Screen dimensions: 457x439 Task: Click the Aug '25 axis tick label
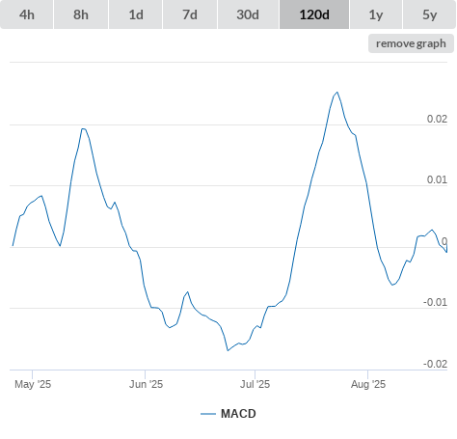coord(368,384)
